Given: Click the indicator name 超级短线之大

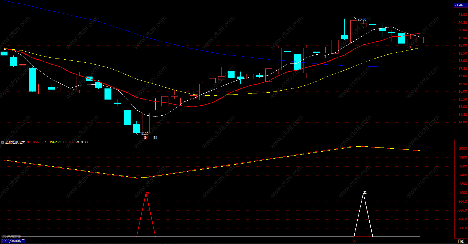Looking at the screenshot, I should coord(15,142).
